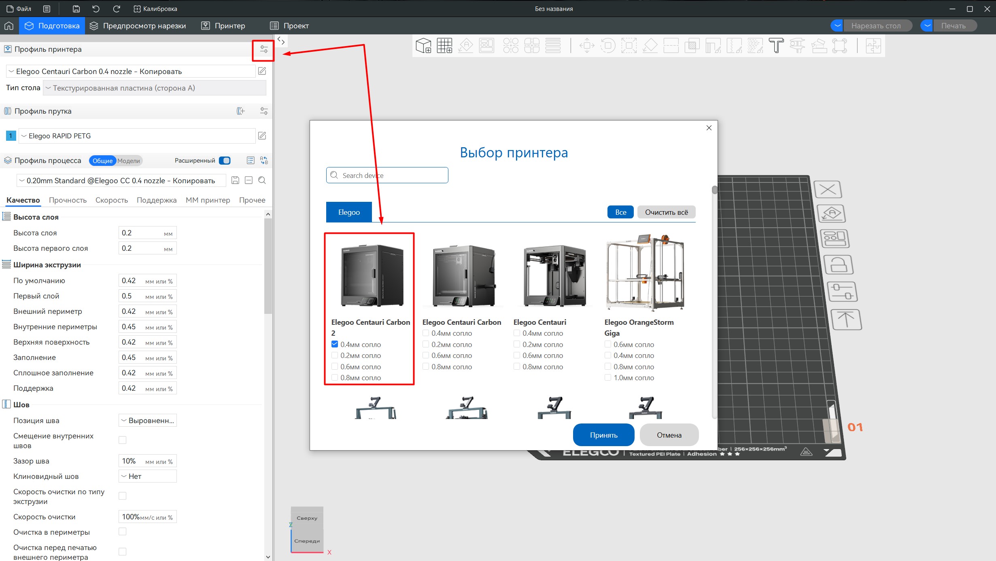Check 0.2мм сопло for Centauri Carbon 2
996x561 pixels.
click(x=335, y=356)
